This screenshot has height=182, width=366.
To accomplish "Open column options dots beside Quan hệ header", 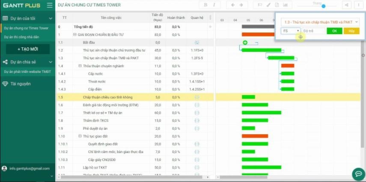I will click(210, 17).
